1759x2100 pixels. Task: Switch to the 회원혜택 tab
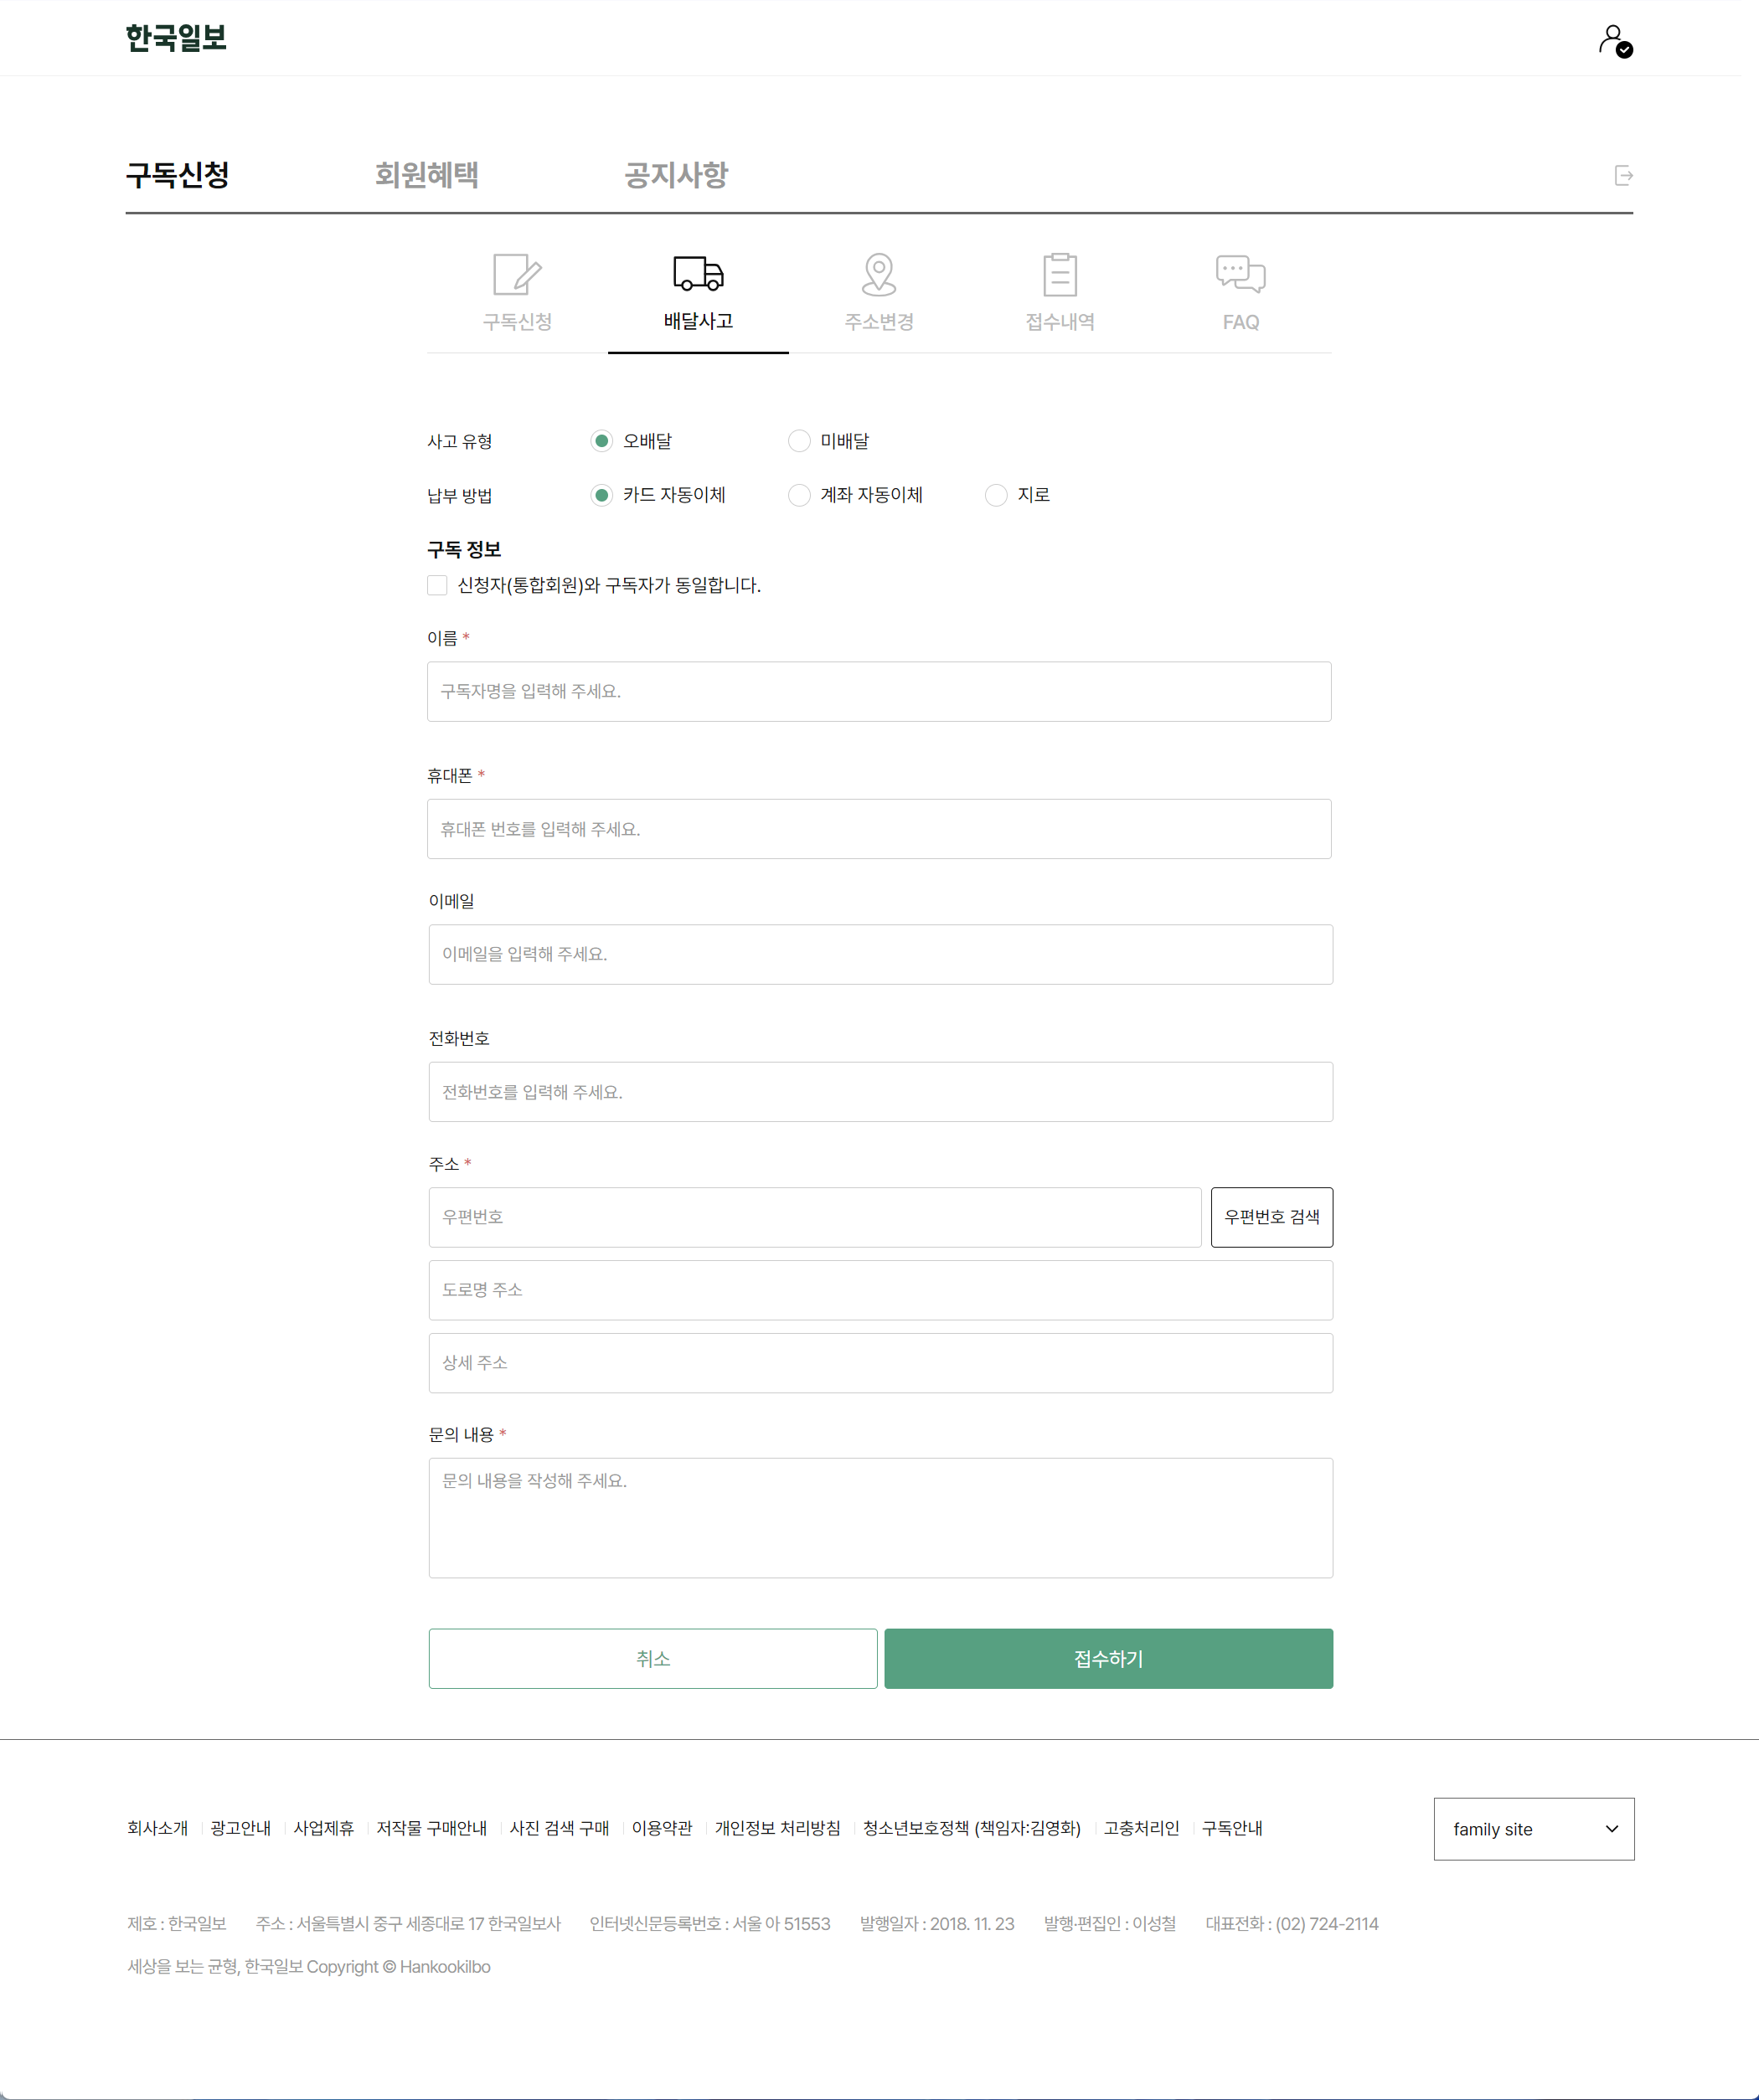click(x=426, y=175)
